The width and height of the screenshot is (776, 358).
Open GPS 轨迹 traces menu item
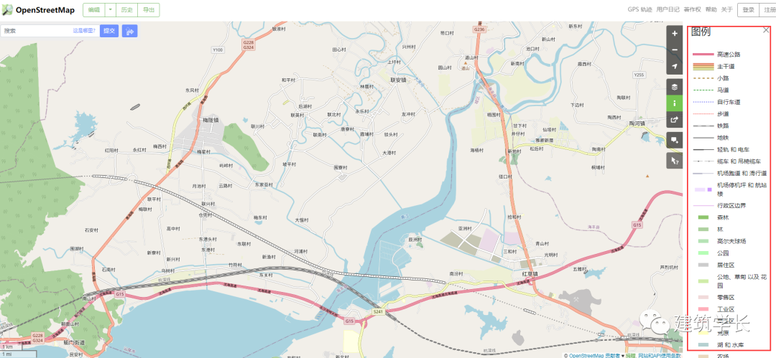[x=640, y=9]
